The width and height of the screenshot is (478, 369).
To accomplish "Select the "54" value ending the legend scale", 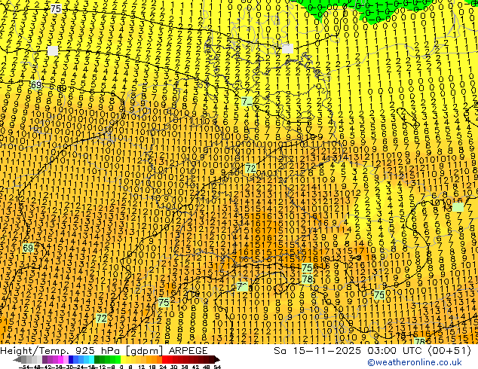I will click(217, 367).
